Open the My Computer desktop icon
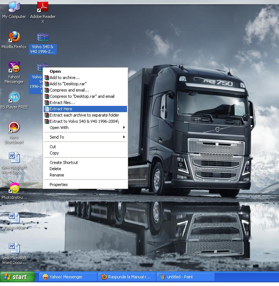279x286 pixels. [14, 10]
